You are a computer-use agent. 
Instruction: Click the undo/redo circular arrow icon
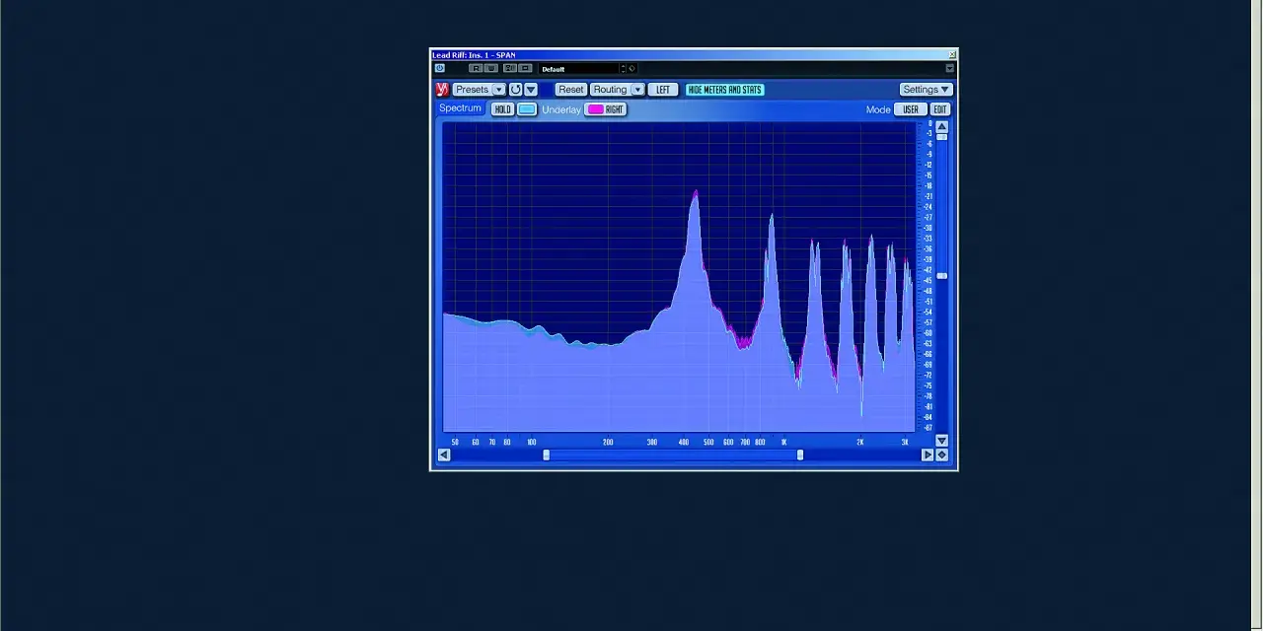[515, 90]
